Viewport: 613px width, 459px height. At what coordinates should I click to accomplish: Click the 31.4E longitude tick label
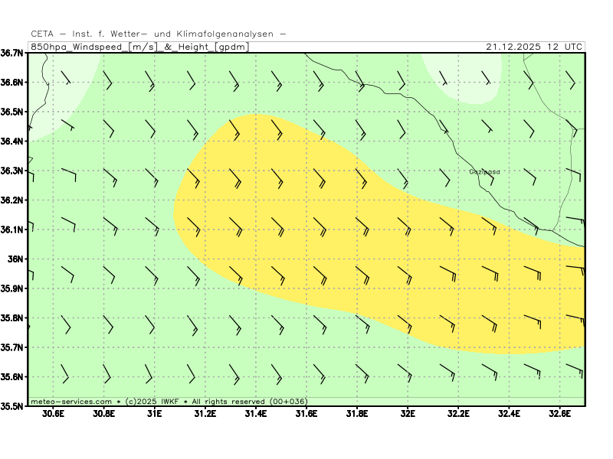point(255,414)
